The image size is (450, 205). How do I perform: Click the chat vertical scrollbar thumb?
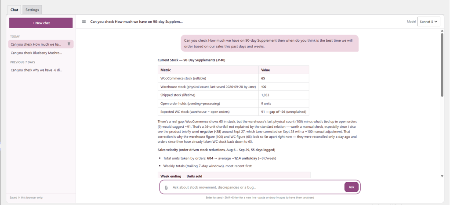pos(442,65)
